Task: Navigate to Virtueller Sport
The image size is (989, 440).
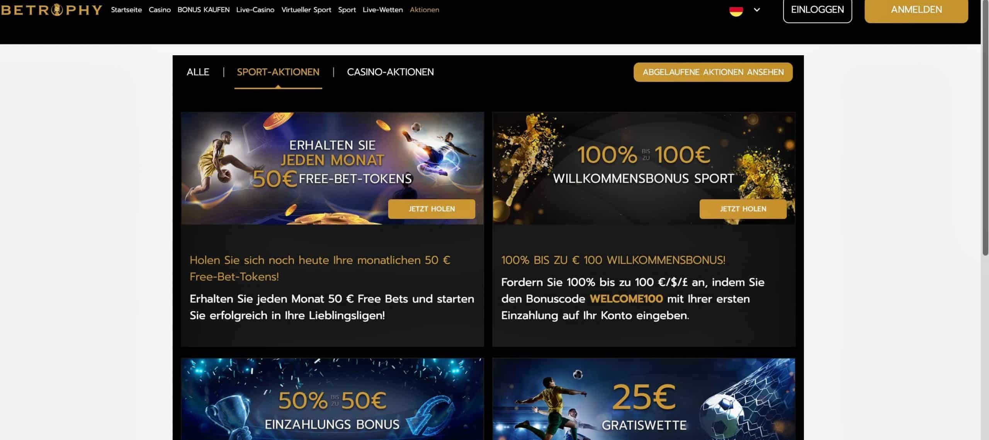Action: (306, 10)
